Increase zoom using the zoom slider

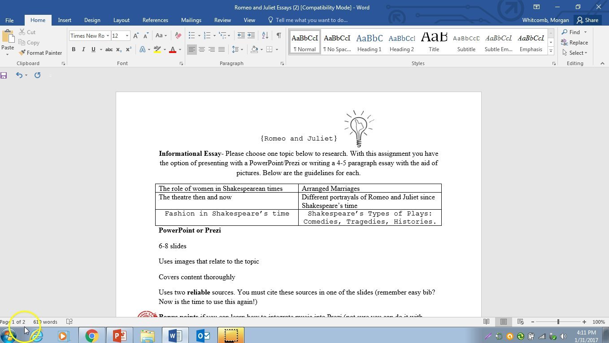(x=585, y=322)
